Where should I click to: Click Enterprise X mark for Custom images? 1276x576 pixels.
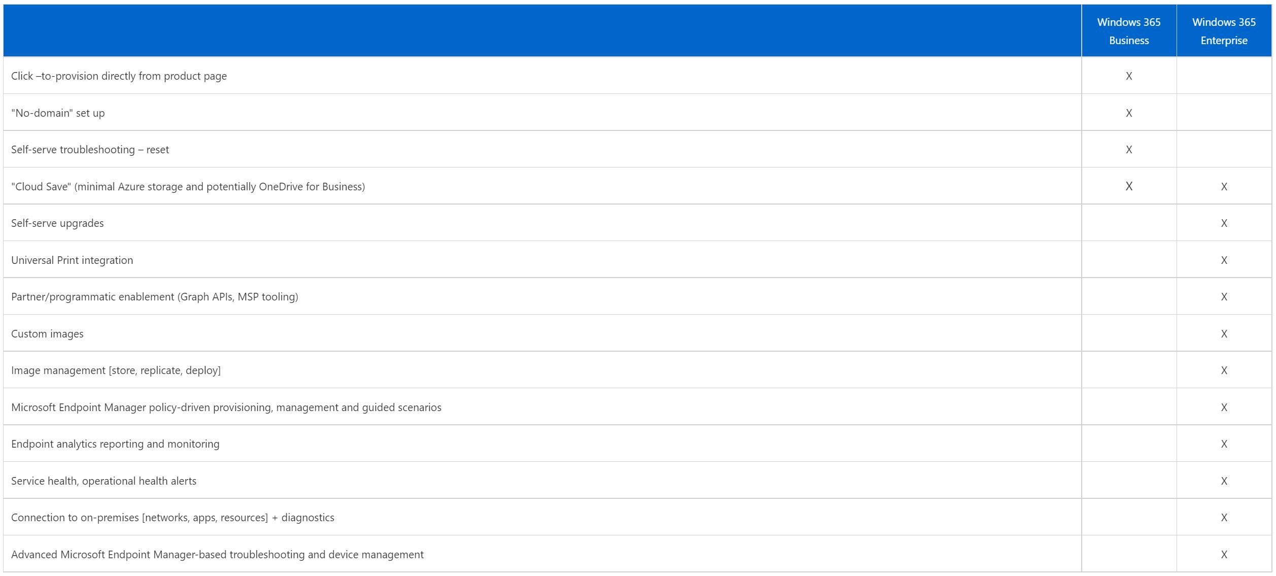[x=1224, y=334]
